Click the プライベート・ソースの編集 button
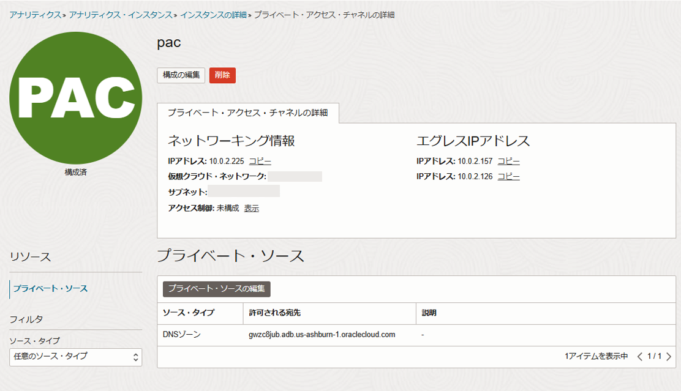Viewport: 681px width, 391px height. pos(217,289)
